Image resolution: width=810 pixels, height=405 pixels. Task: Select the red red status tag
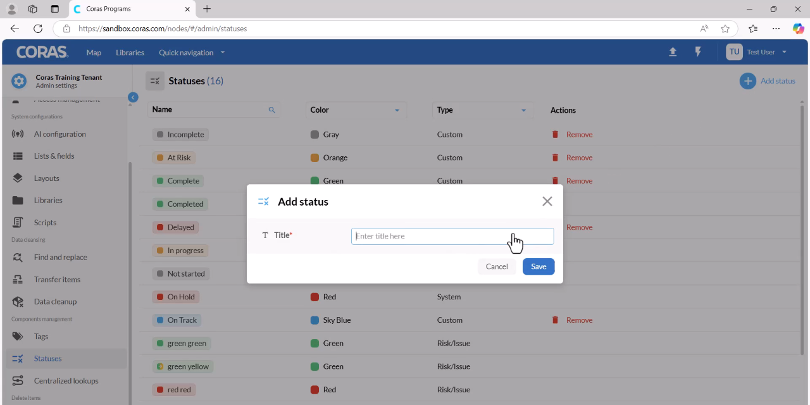pos(174,390)
